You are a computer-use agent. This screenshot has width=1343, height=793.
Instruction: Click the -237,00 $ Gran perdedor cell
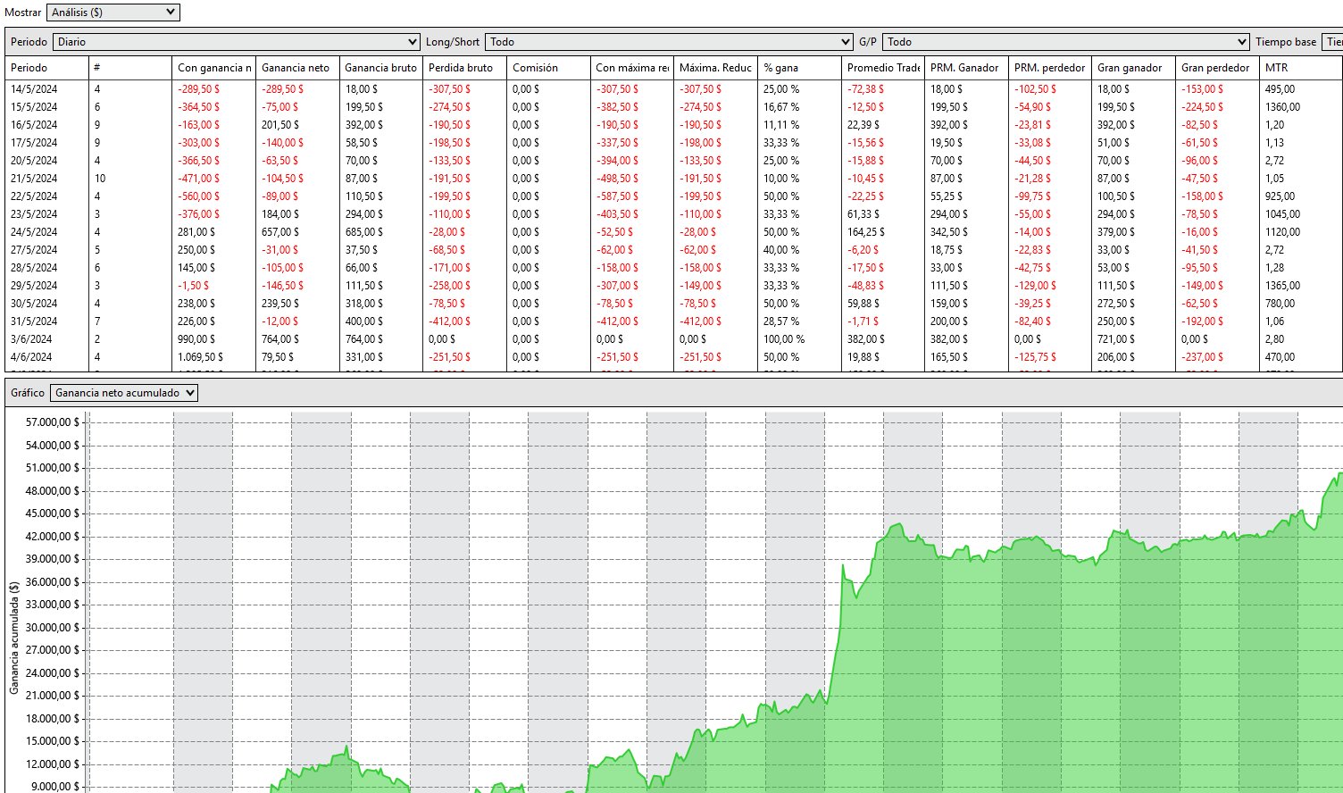1217,357
